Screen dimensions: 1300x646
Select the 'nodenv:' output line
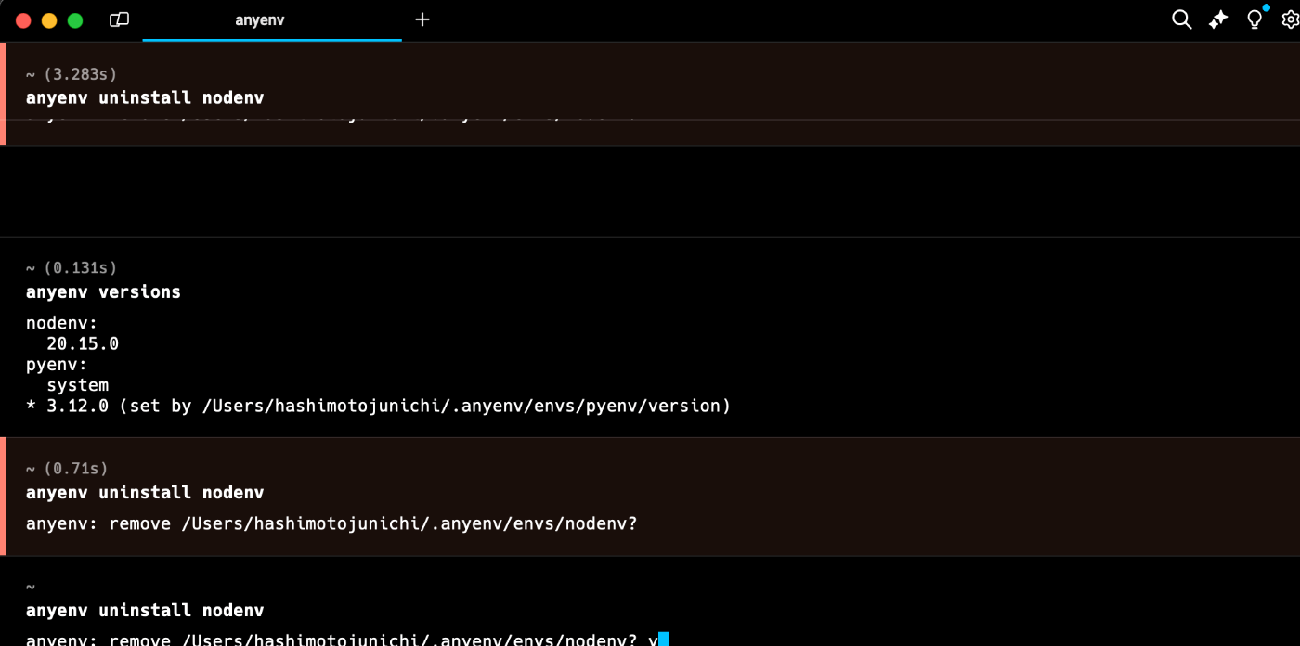pyautogui.click(x=61, y=323)
